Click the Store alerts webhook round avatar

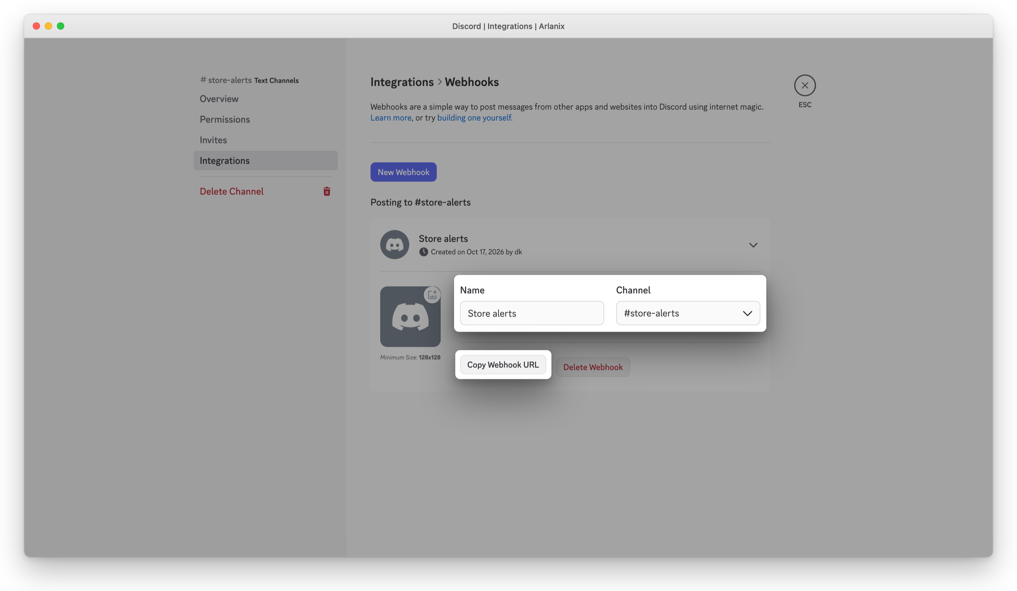click(x=395, y=244)
